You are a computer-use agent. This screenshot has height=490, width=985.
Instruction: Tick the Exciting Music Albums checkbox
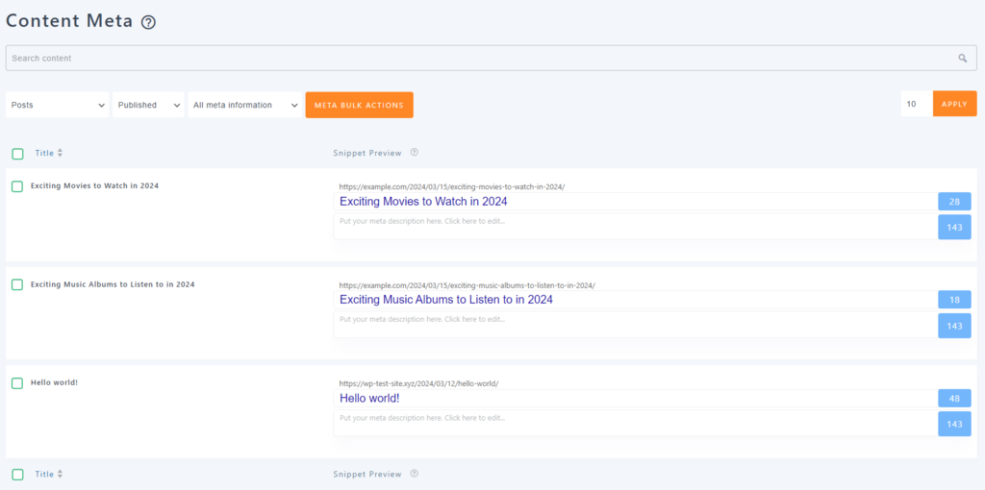click(17, 285)
